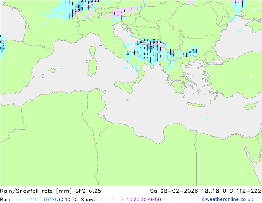Click the island of Sardinia on map
This screenshot has width=262, height=203.
pos(92,67)
